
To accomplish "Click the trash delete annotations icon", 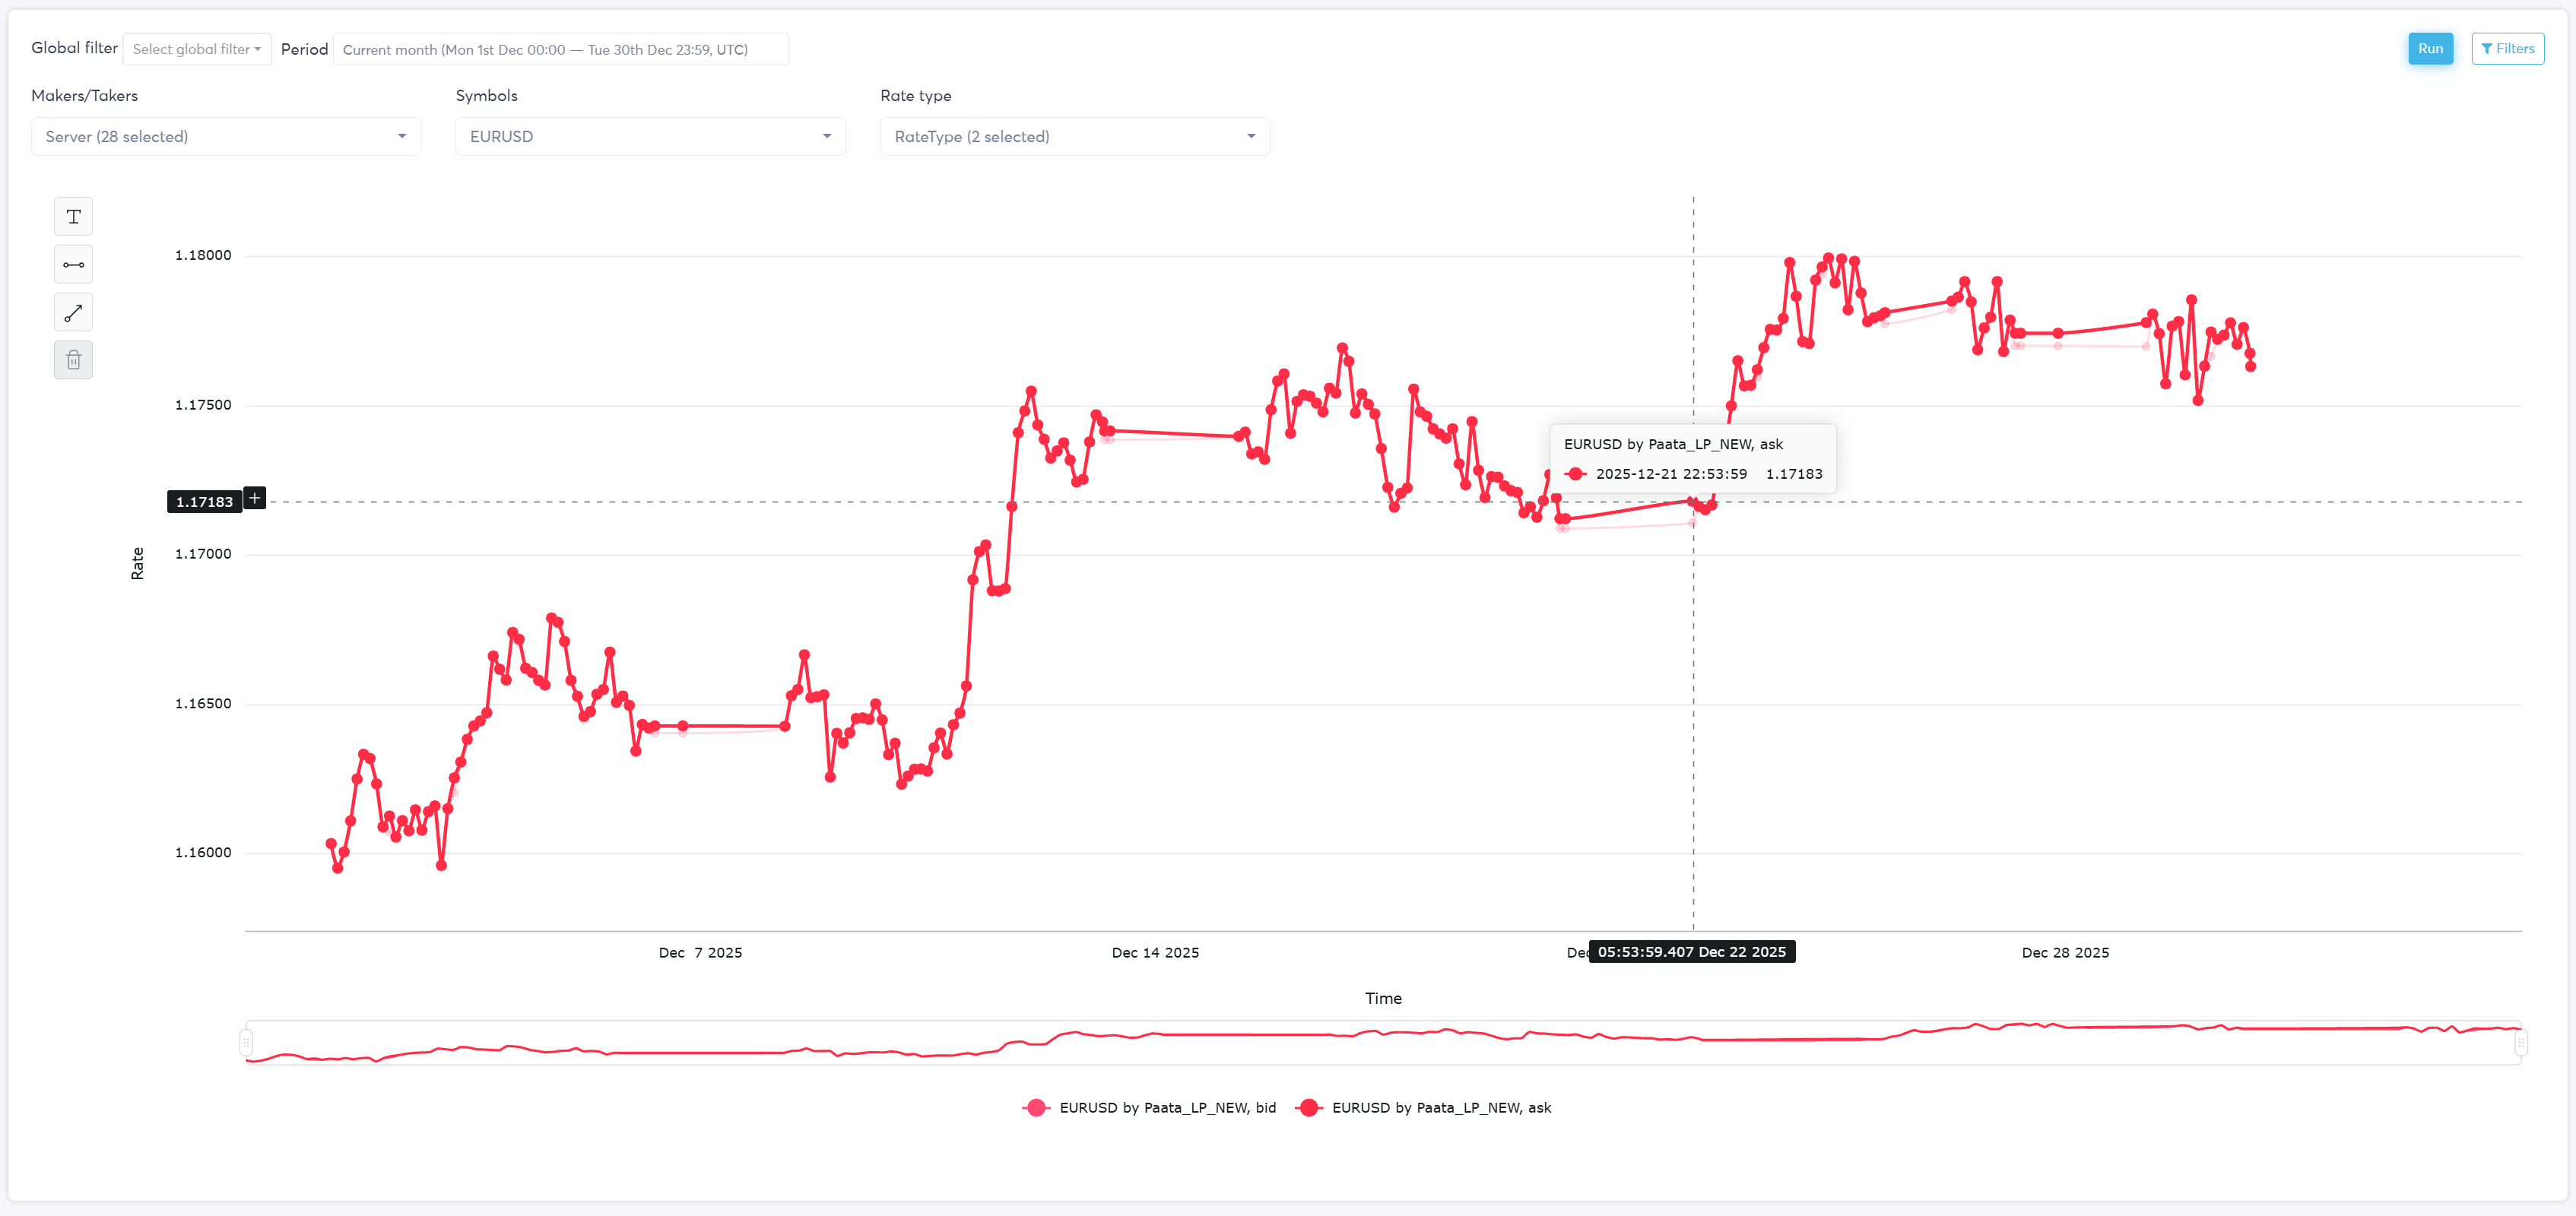I will pyautogui.click(x=73, y=361).
